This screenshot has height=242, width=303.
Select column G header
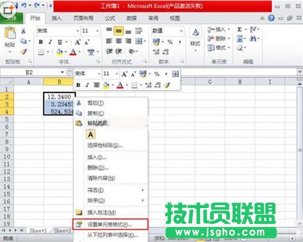(210, 82)
